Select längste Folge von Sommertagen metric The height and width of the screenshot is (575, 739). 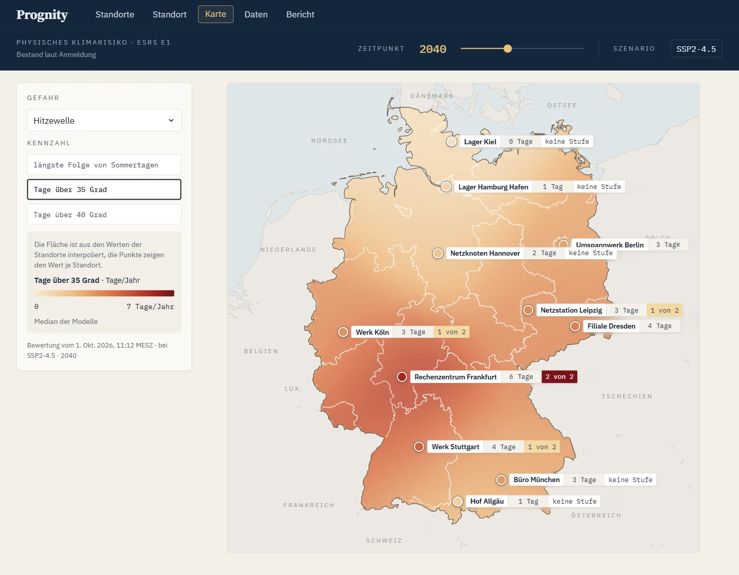[104, 165]
